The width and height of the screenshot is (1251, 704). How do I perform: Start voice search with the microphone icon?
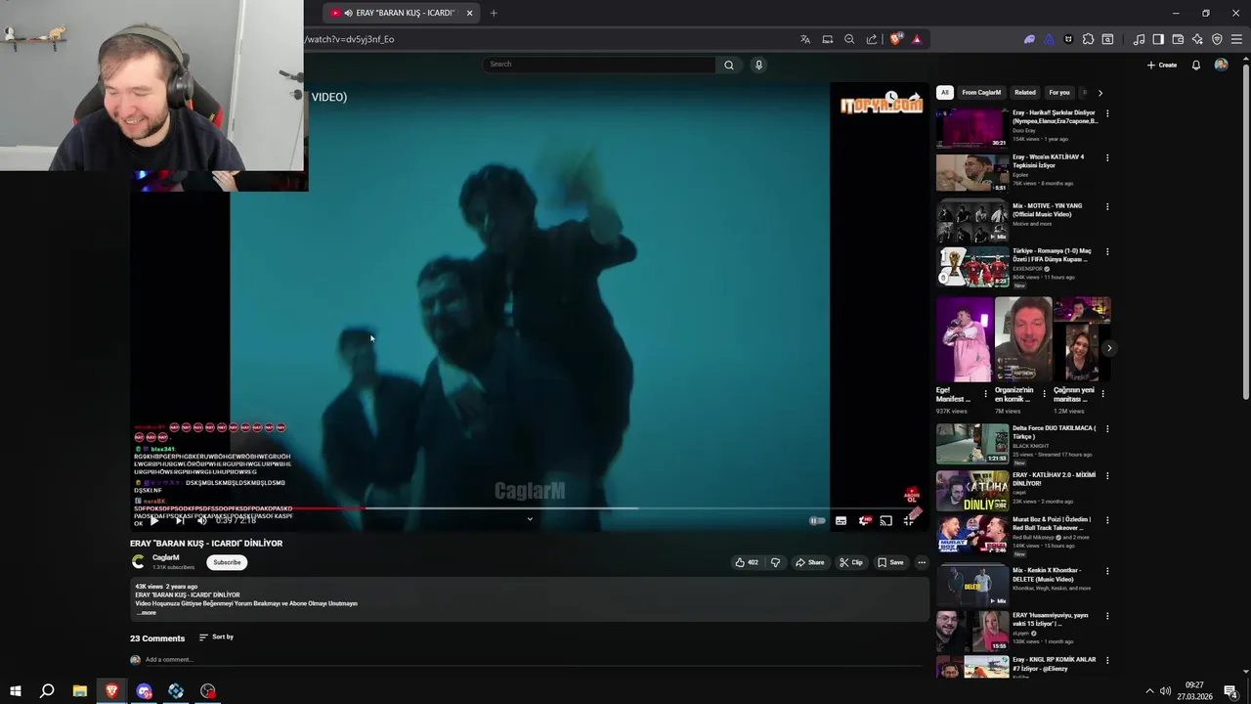pos(758,65)
